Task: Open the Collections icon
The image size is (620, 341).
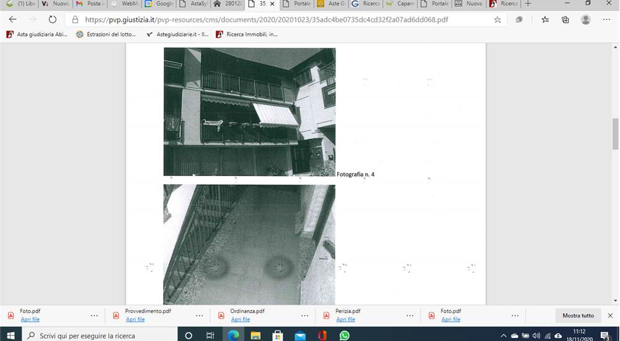Action: pos(565,19)
